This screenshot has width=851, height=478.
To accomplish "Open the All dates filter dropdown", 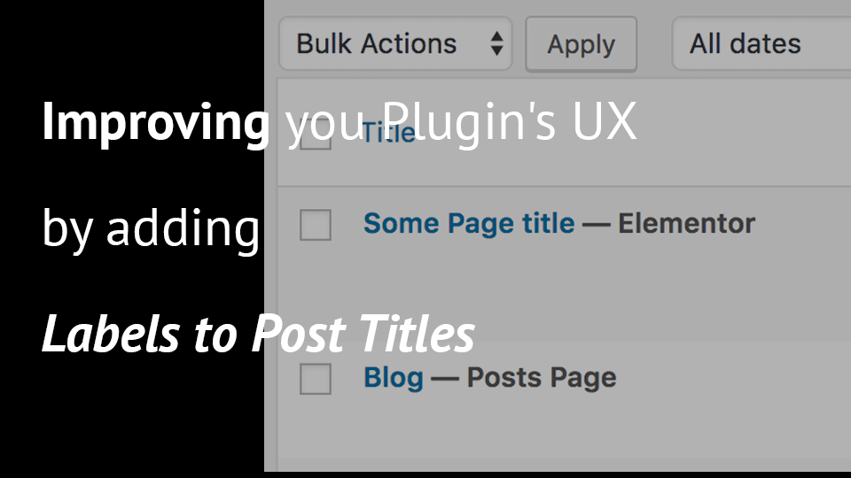I will click(761, 43).
